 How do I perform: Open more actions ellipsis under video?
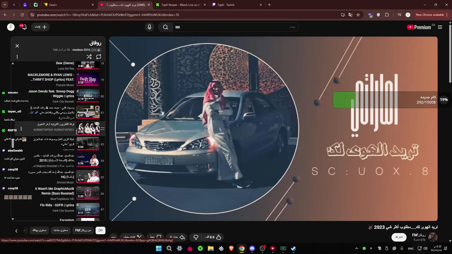click(x=113, y=237)
